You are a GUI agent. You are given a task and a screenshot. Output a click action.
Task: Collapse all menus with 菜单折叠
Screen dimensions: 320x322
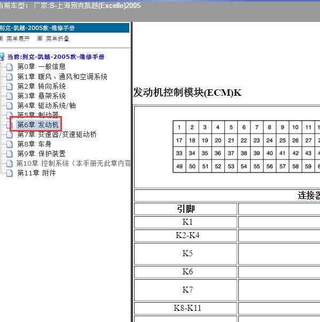coord(58,39)
